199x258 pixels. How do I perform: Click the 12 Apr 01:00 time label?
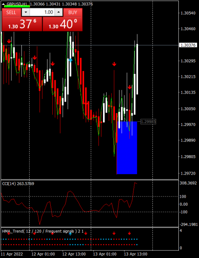[43, 254]
